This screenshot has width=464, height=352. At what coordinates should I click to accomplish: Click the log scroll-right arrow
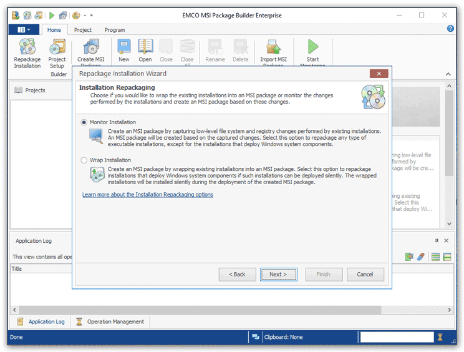(x=449, y=310)
